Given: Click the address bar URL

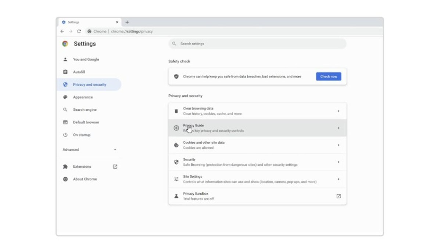Looking at the screenshot, I should click(x=132, y=32).
